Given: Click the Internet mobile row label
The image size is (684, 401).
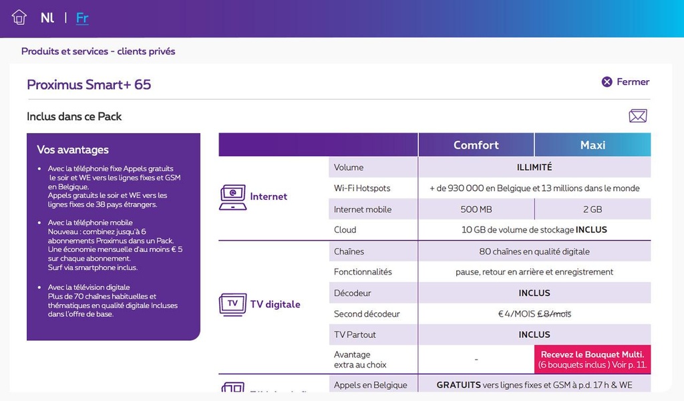Looking at the screenshot, I should coord(363,209).
